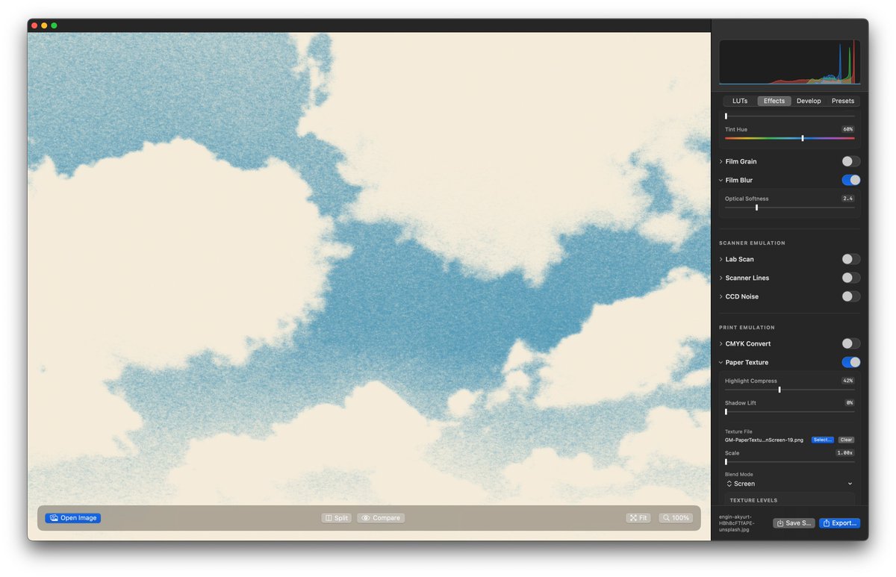Click the histogram display
The width and height of the screenshot is (896, 577).
[789, 62]
